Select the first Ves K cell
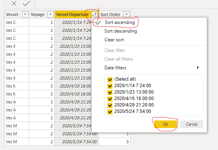Viewport: 218px width, 150px height. 17,86
